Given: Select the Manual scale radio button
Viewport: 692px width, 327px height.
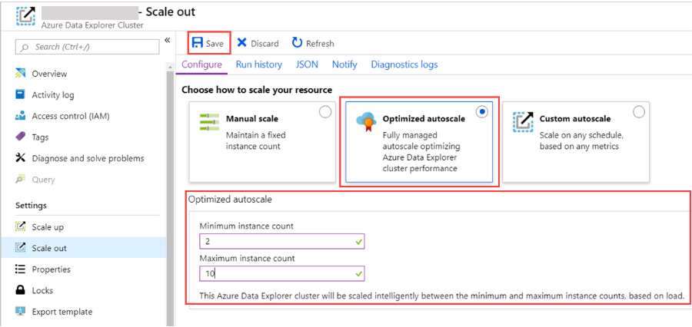Looking at the screenshot, I should 325,112.
